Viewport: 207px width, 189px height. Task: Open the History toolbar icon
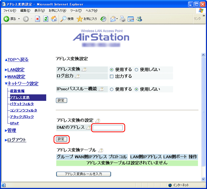point(103,19)
